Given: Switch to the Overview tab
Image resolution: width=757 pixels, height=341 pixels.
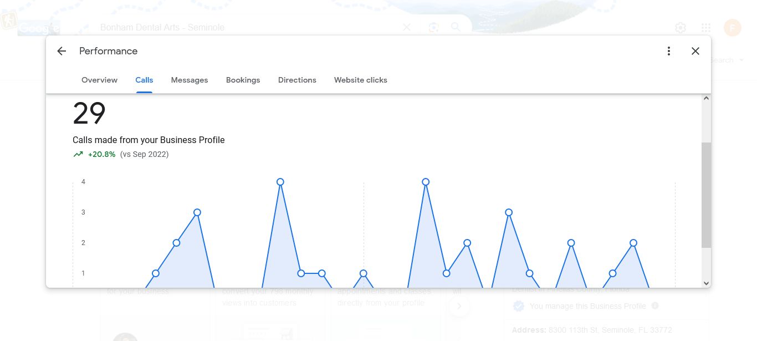Looking at the screenshot, I should 99,80.
